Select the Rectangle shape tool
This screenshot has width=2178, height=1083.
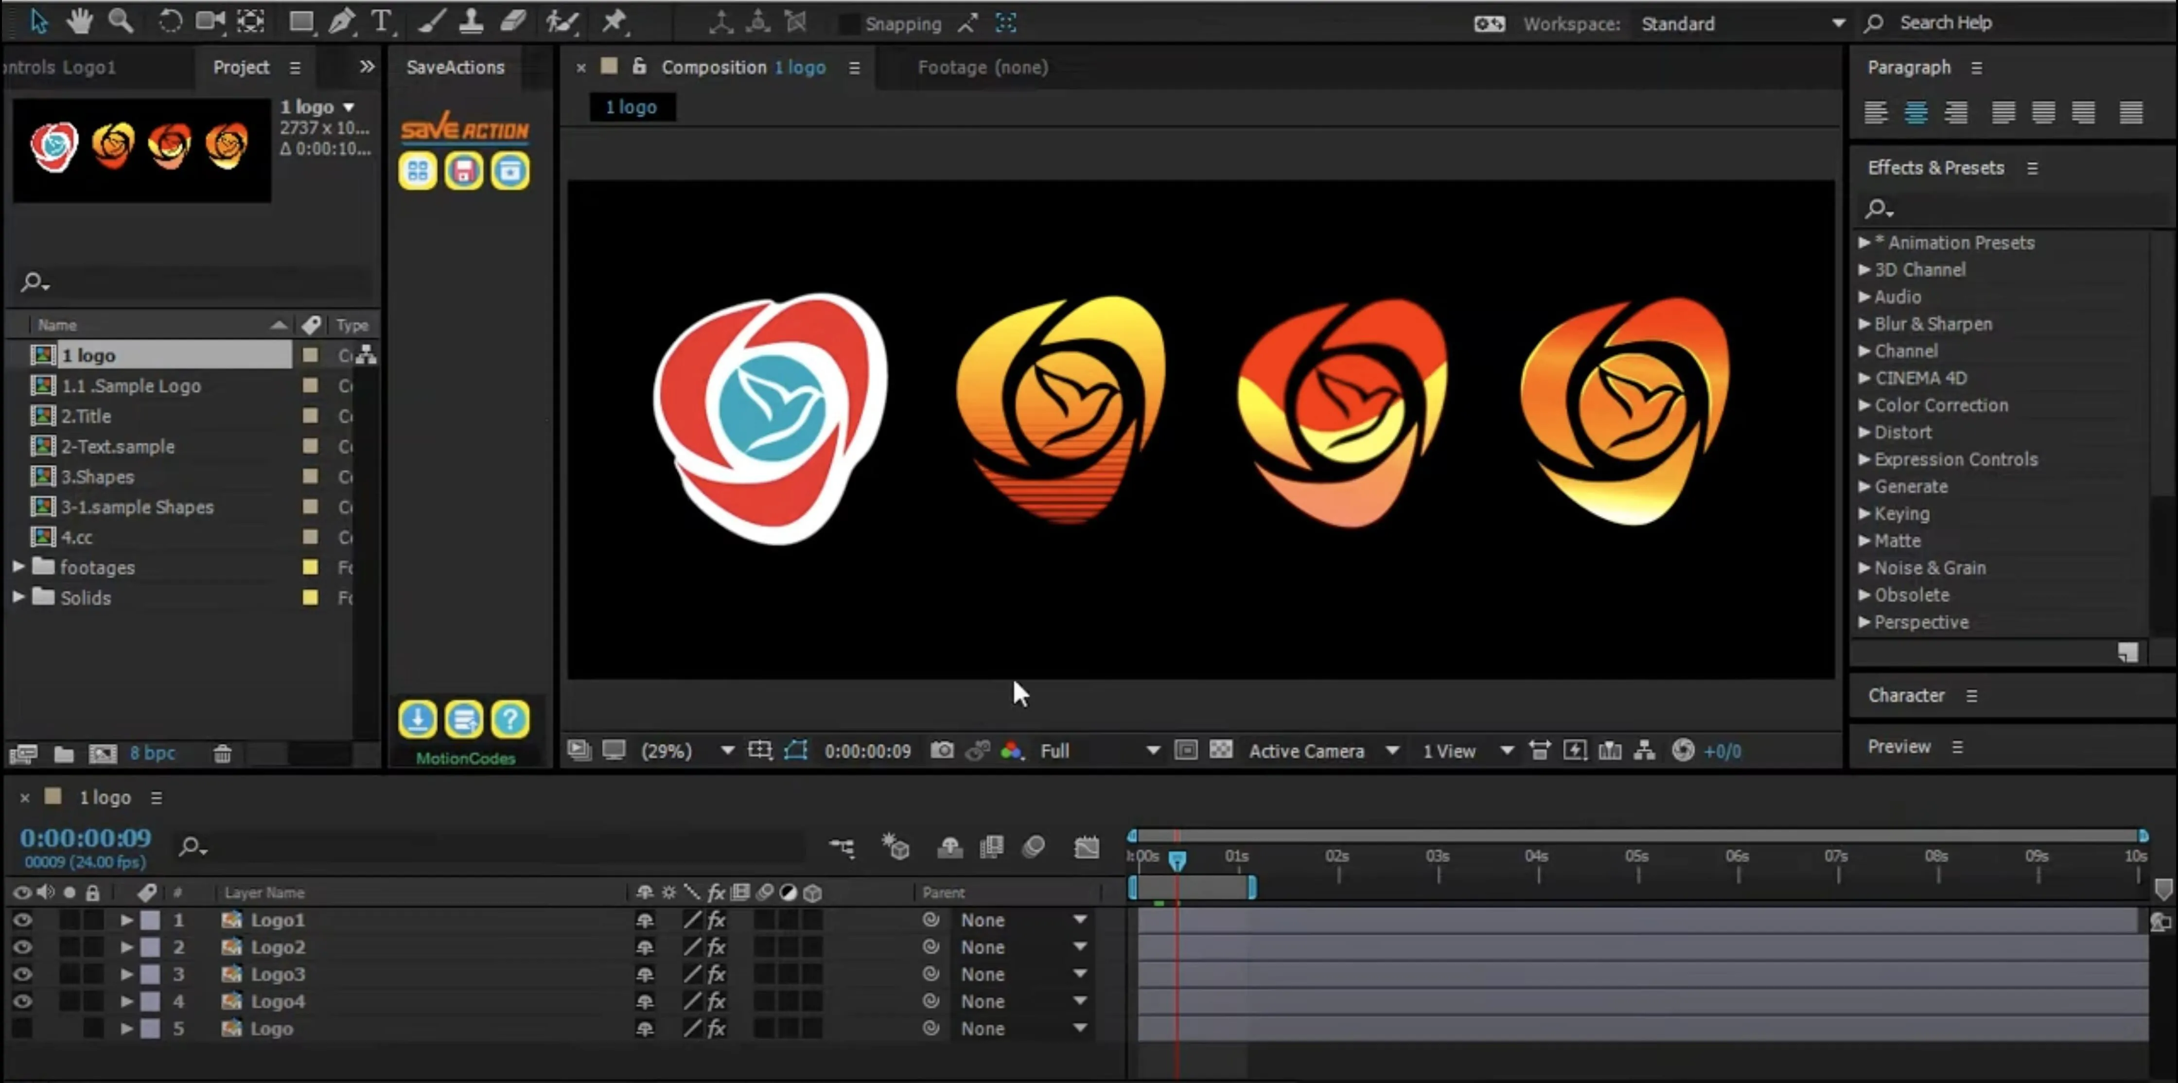(x=301, y=22)
